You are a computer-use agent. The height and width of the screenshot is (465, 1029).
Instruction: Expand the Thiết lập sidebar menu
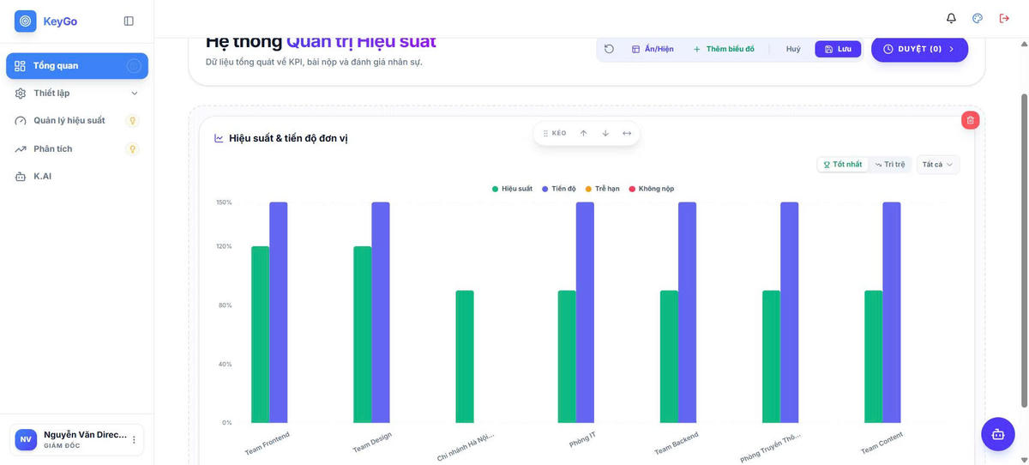point(77,93)
